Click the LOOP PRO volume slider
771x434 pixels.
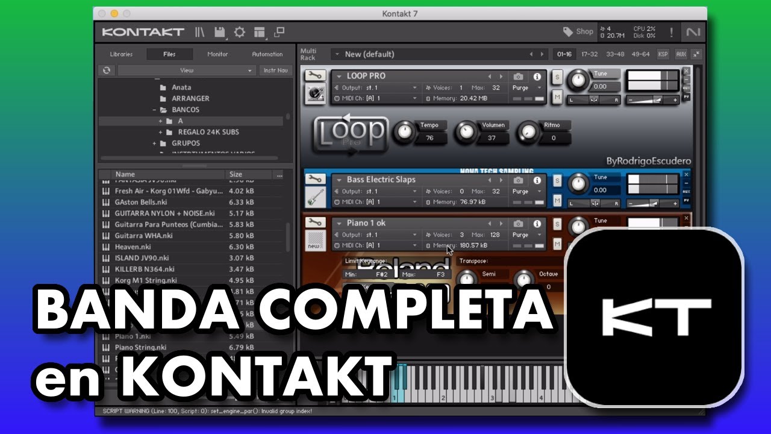coord(654,100)
